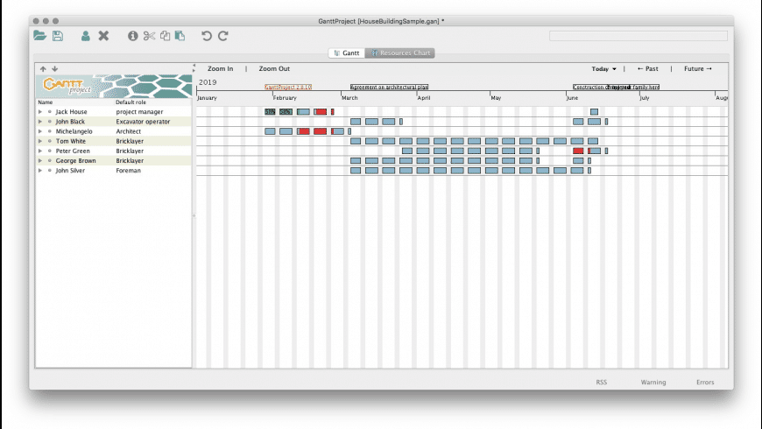Click the Zoom Out button
This screenshot has height=429, width=762.
(274, 69)
